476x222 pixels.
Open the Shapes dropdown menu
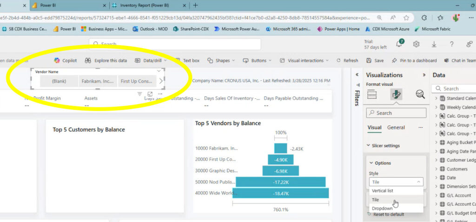coord(221,61)
